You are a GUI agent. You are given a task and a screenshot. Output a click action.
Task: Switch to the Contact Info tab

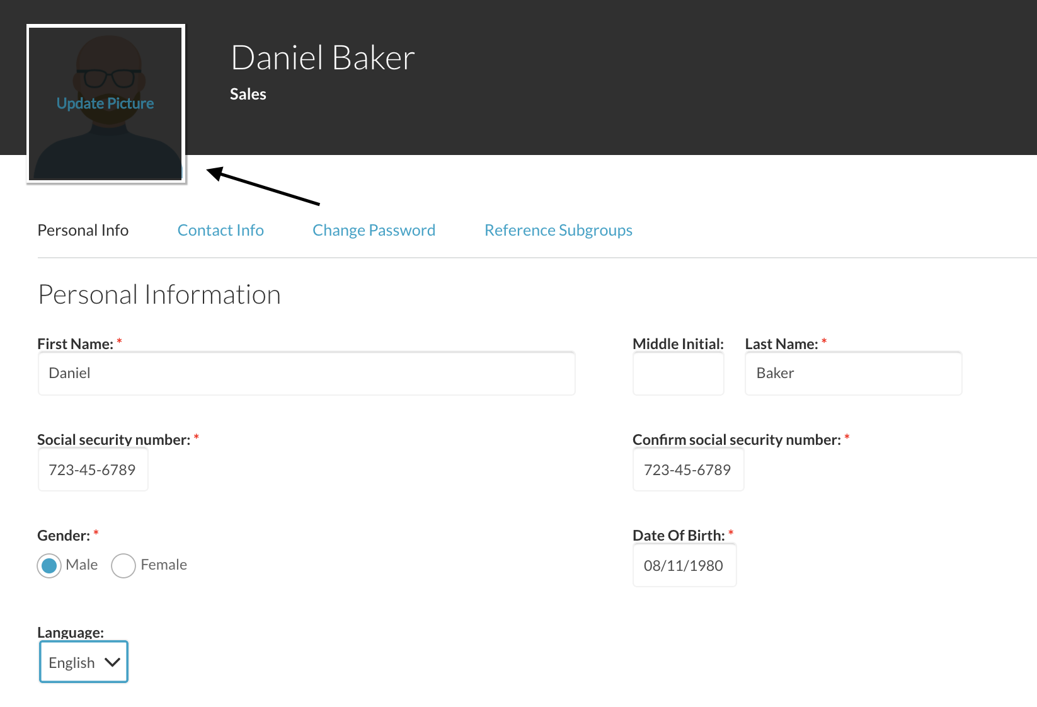[221, 230]
